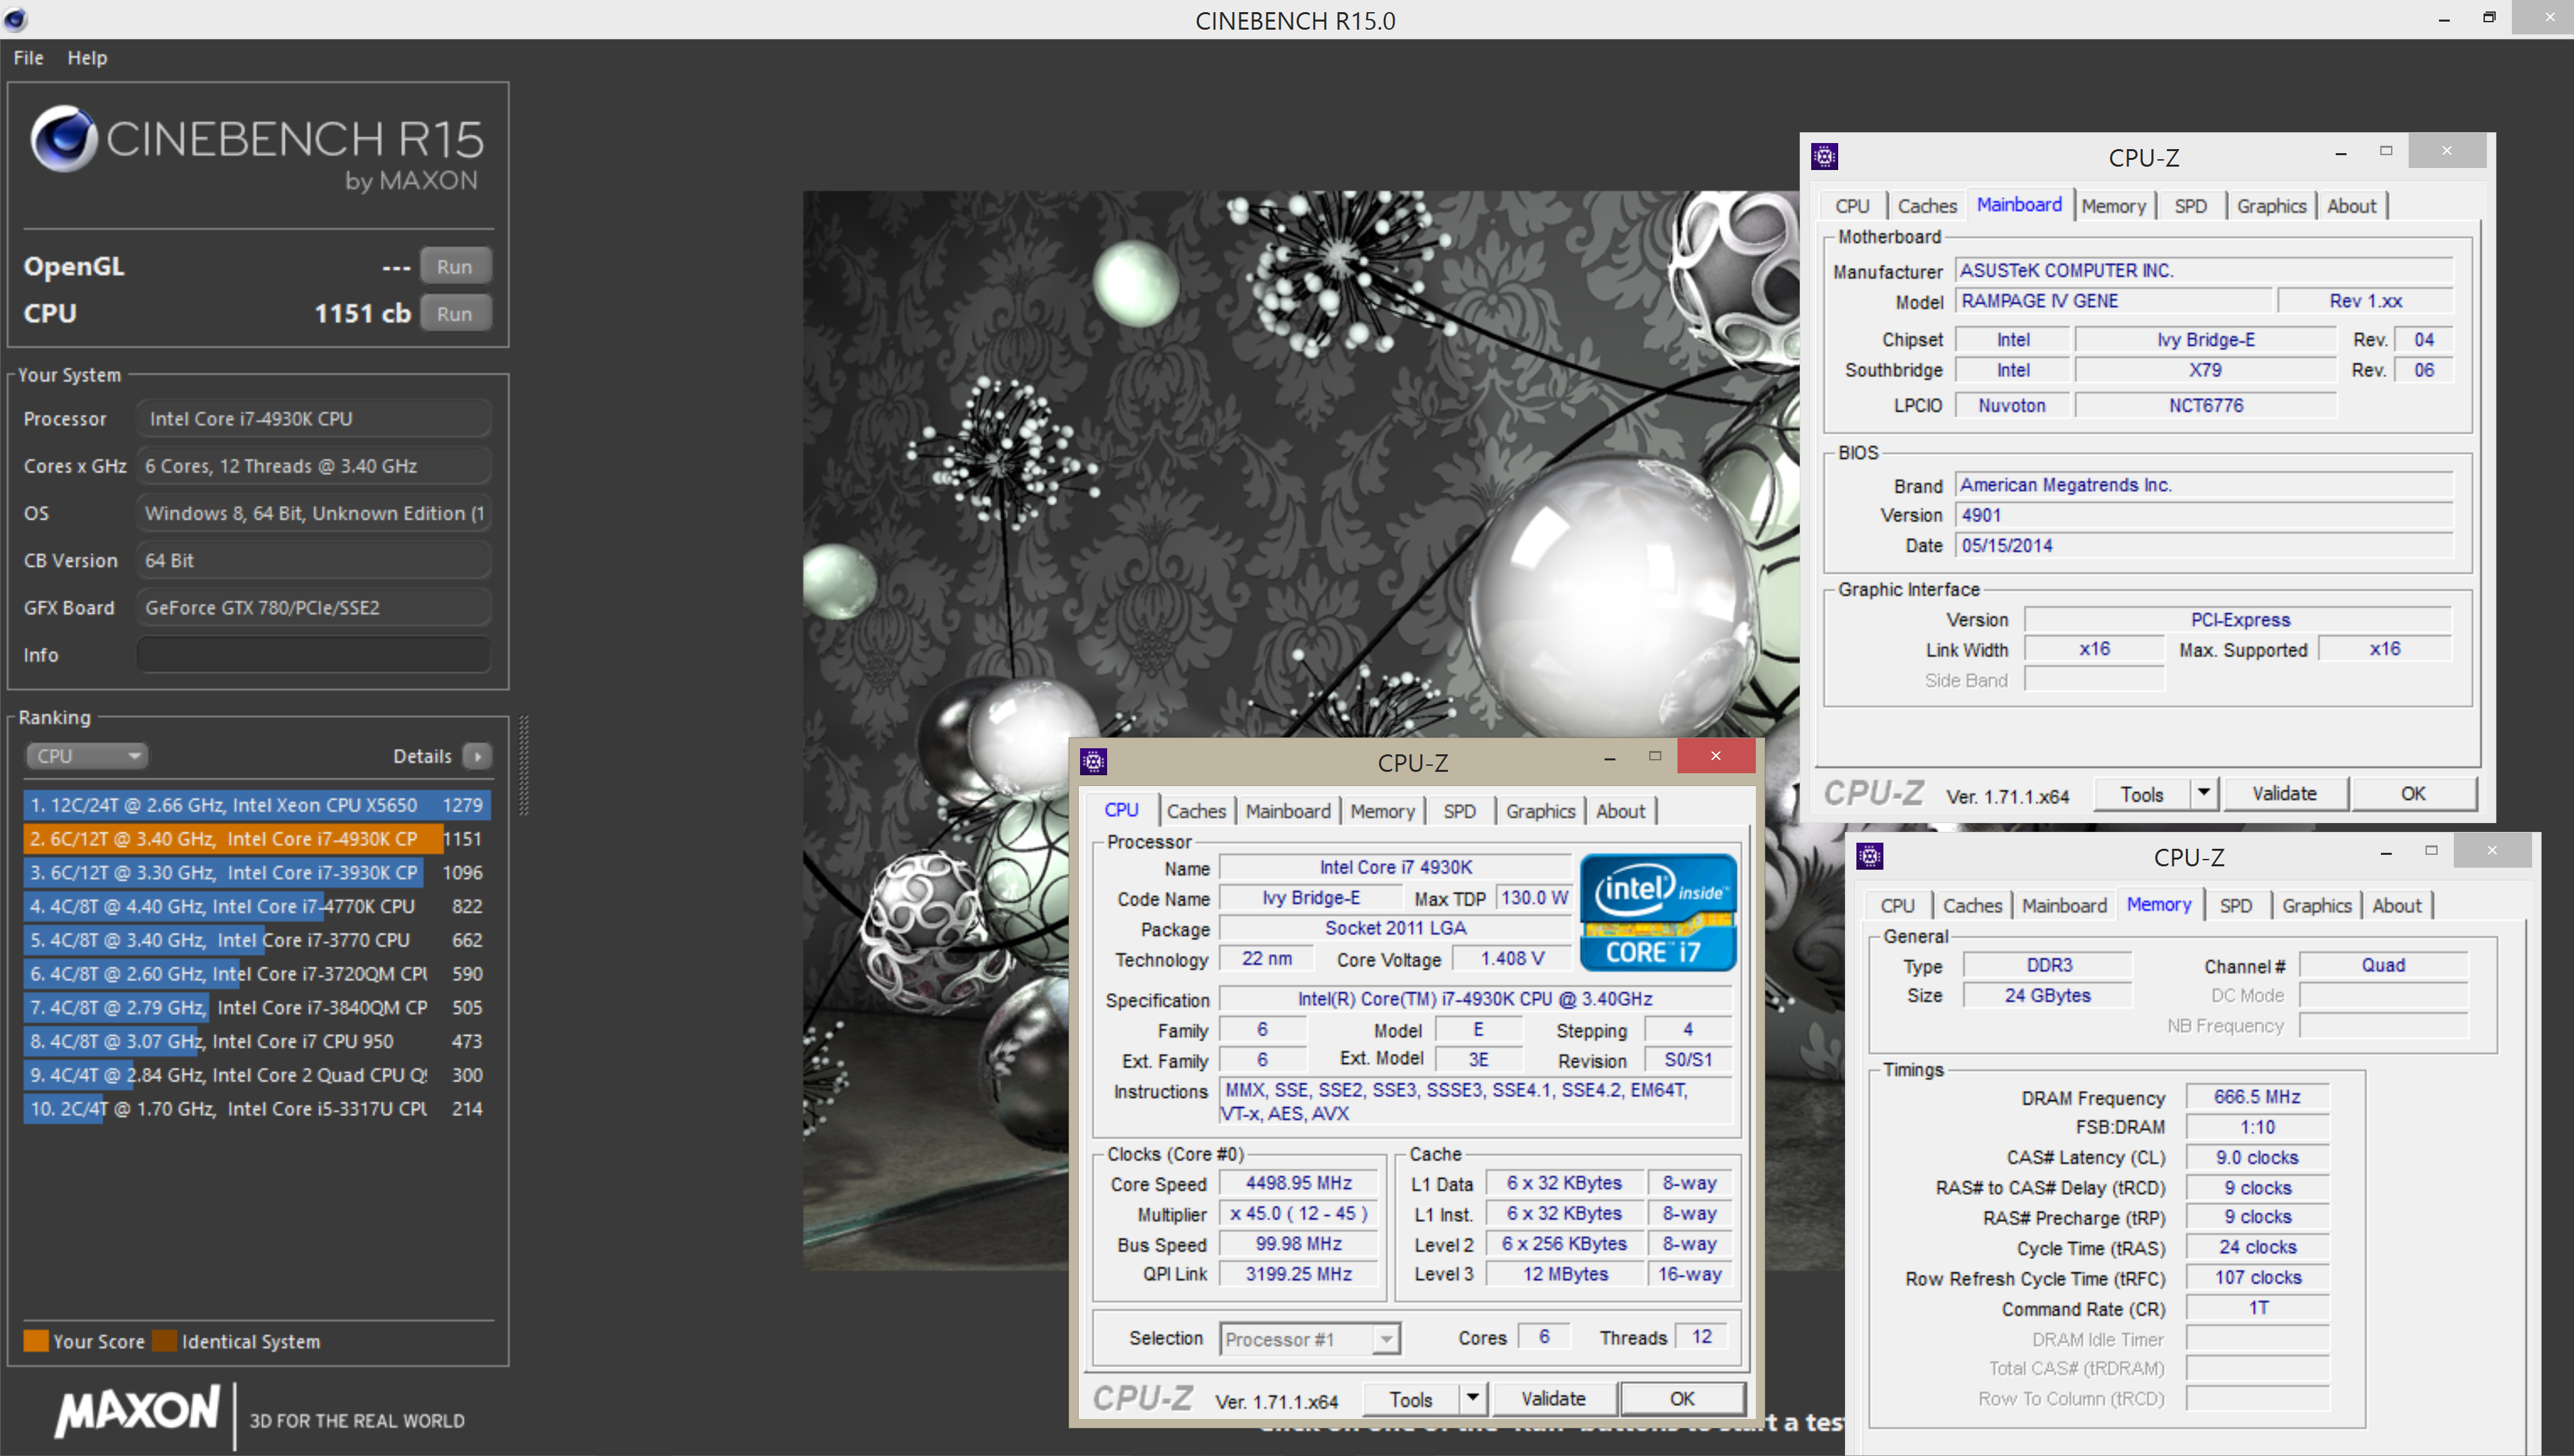Click the orange Your Score legend swatch
The height and width of the screenshot is (1456, 2574).
36,1341
